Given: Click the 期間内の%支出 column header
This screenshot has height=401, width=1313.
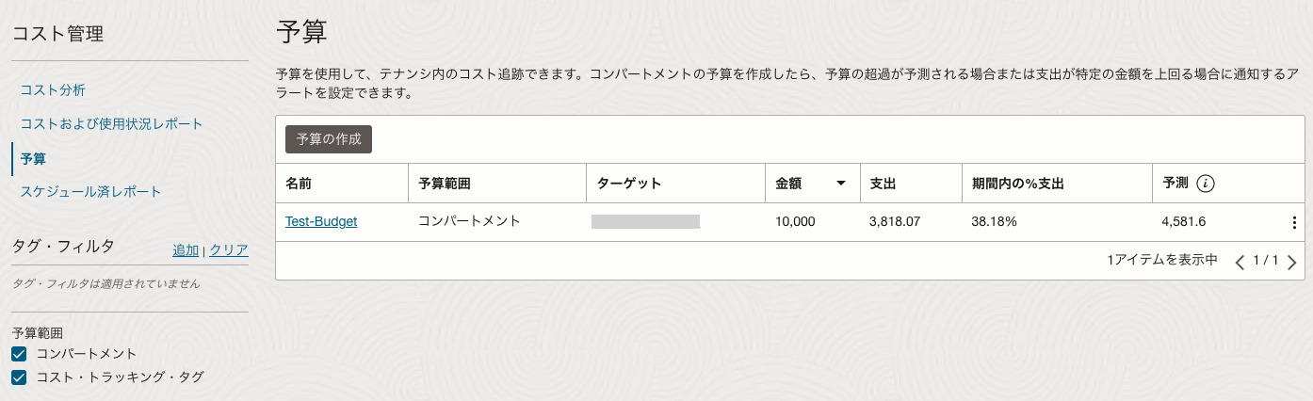Looking at the screenshot, I should click(1017, 184).
